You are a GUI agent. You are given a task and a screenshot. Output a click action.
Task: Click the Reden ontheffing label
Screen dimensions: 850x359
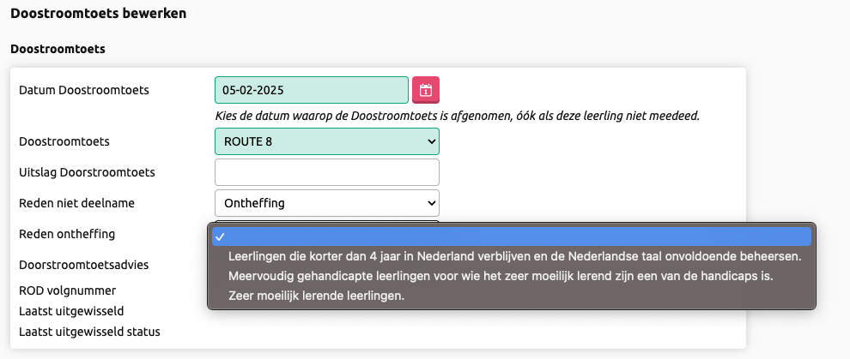pos(67,234)
